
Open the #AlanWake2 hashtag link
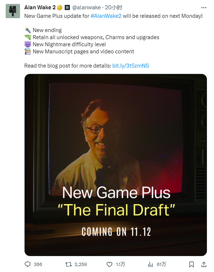(106, 16)
